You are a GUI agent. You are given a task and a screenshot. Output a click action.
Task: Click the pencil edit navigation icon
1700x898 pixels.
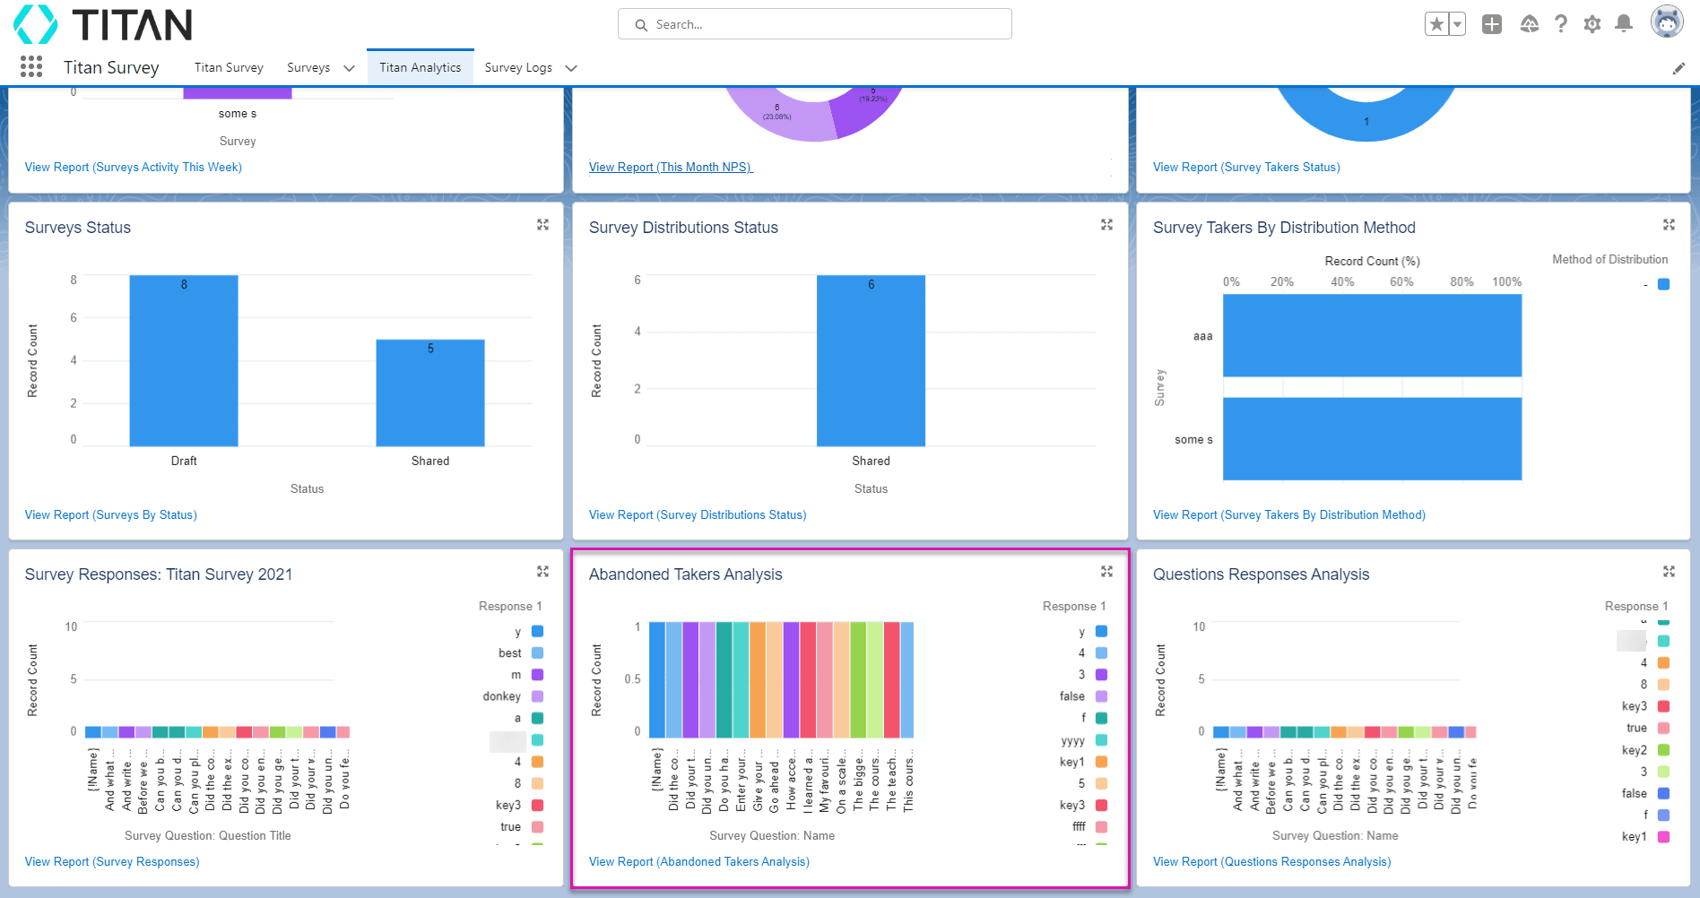(x=1678, y=68)
